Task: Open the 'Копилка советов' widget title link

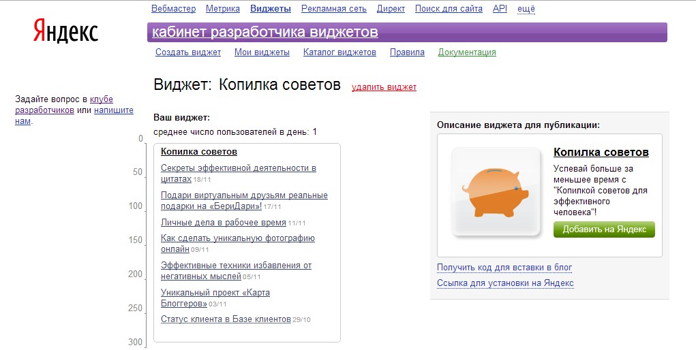Action: point(198,151)
